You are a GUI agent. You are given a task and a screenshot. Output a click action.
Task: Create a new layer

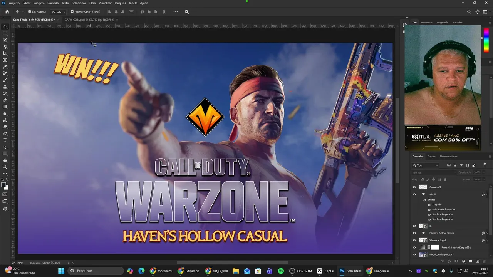[x=477, y=261]
